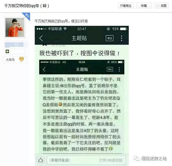Click the 崛起逆袭之地 WeChat watermark icon
Image resolution: width=172 pixels, height=166 pixels.
[136, 158]
